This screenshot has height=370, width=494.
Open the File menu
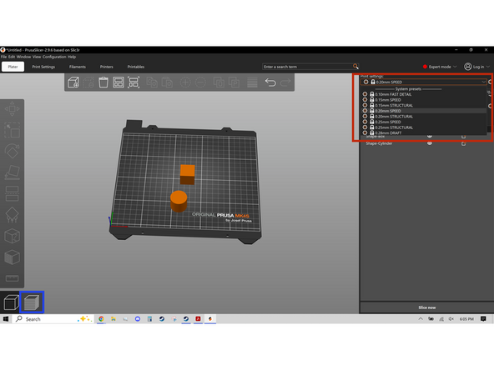pyautogui.click(x=4, y=57)
